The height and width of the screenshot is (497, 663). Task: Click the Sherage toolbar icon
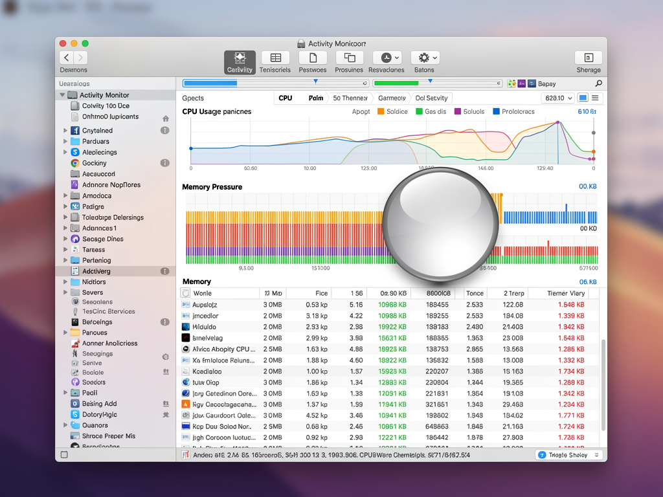coord(588,58)
